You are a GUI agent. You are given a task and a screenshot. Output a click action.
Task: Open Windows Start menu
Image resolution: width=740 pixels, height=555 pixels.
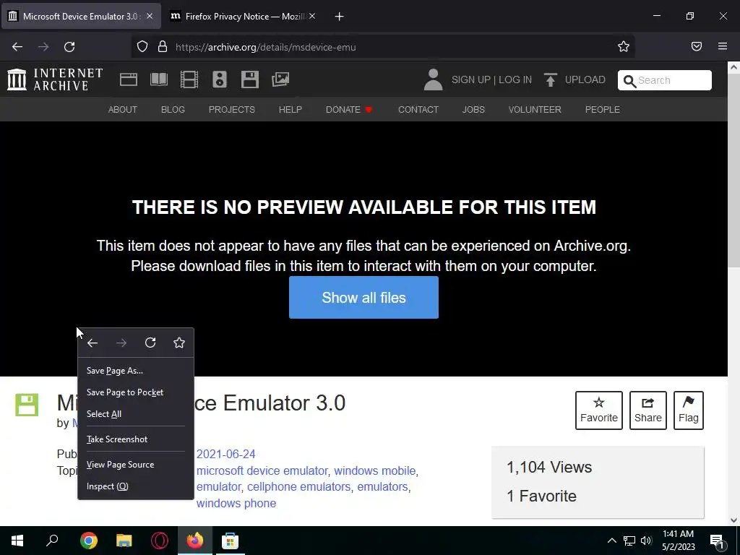(17, 541)
